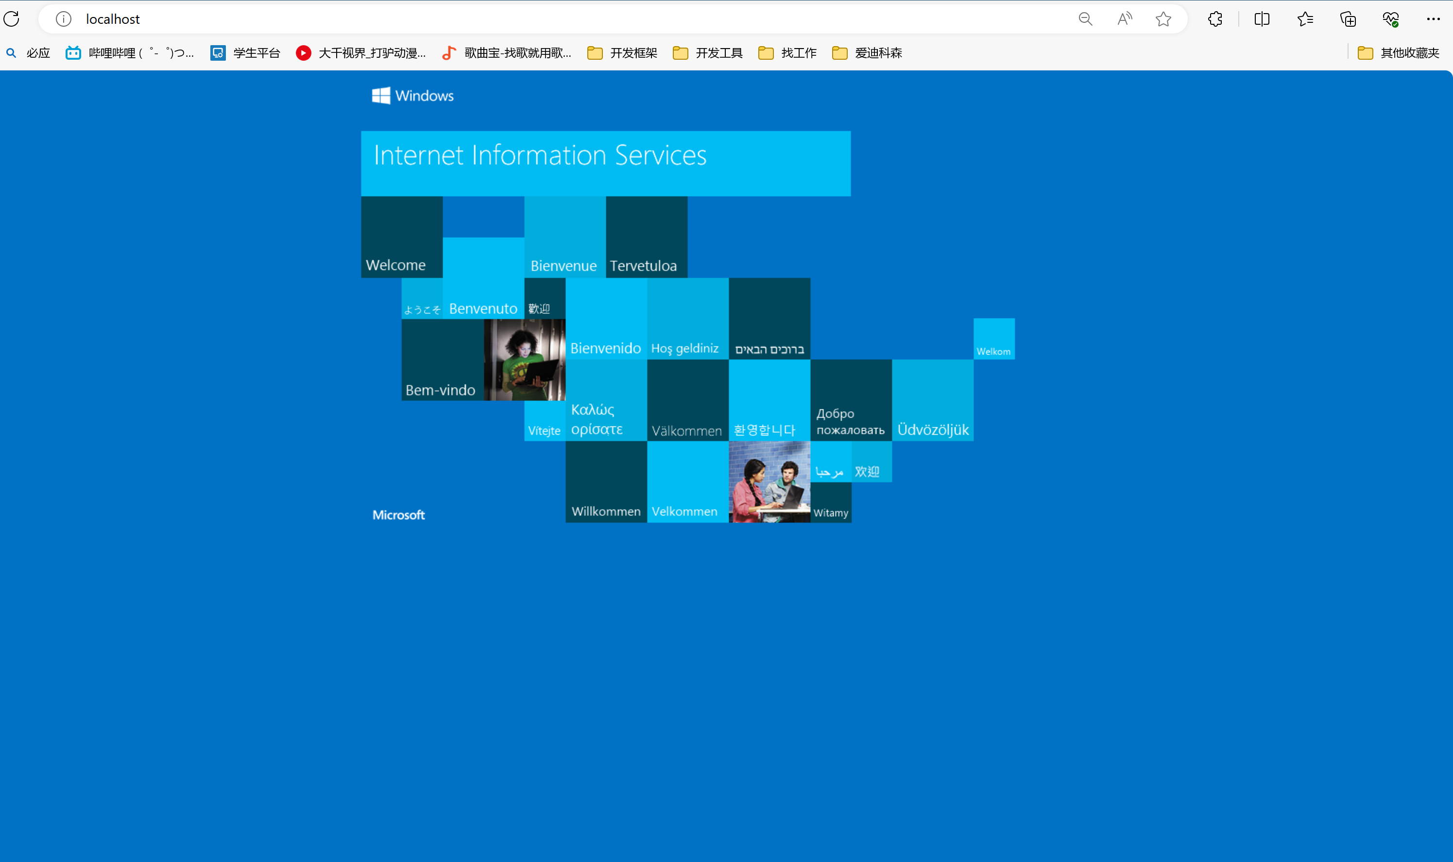Click the woman with laptop photo tile
This screenshot has height=862, width=1453.
point(524,359)
